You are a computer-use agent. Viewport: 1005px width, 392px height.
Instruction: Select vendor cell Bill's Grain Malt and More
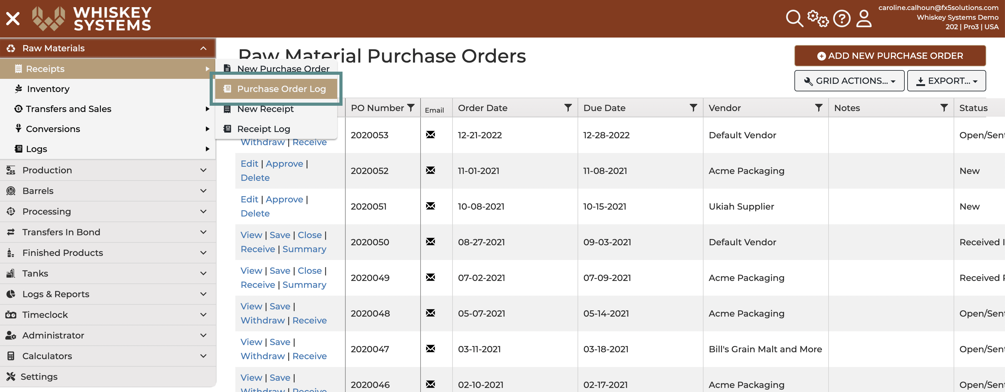point(765,349)
